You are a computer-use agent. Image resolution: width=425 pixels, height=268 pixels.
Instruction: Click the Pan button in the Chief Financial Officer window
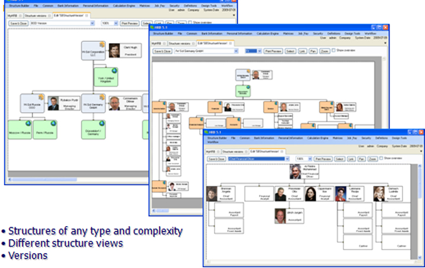[361, 159]
